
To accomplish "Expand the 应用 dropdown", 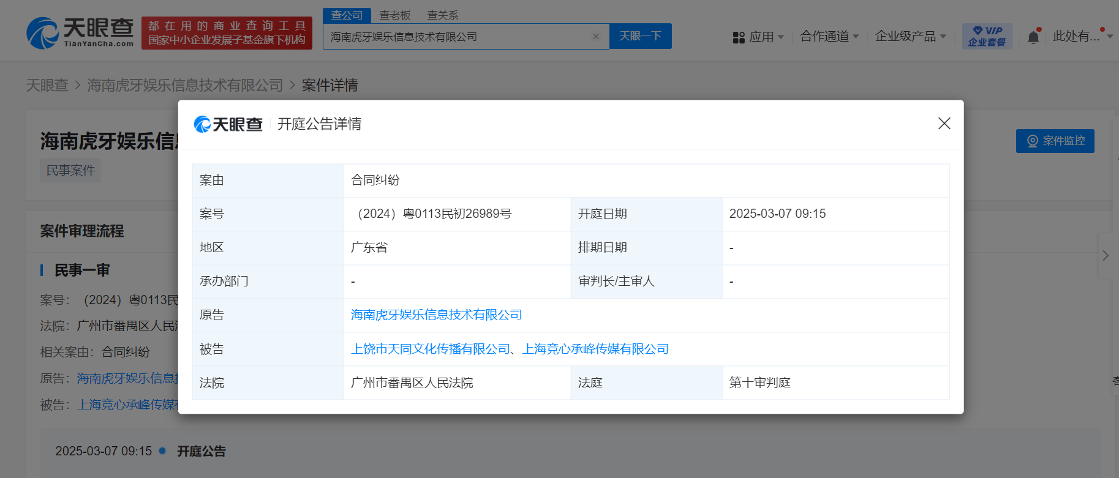I will tap(781, 37).
